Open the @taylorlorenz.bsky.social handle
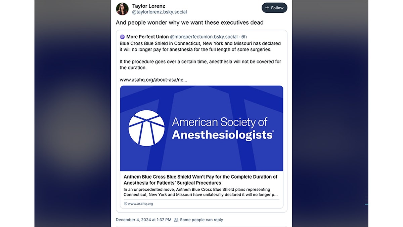403x227 pixels. pos(160,12)
